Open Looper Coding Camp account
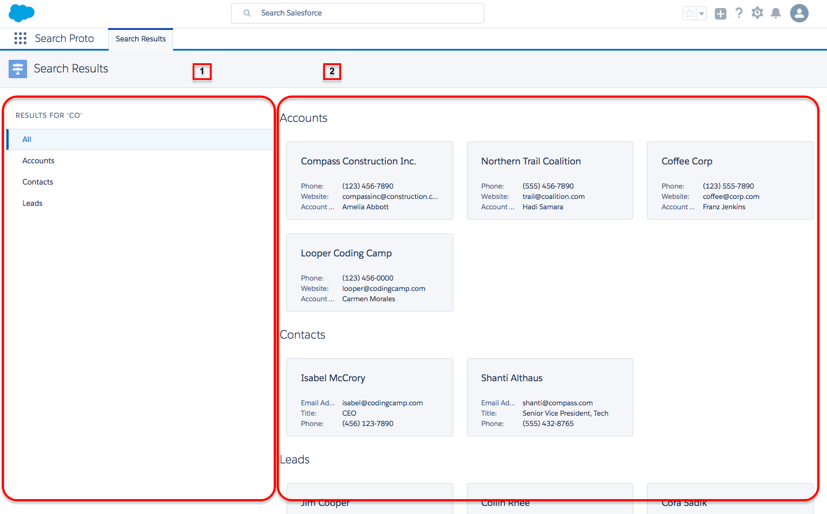 [370, 273]
